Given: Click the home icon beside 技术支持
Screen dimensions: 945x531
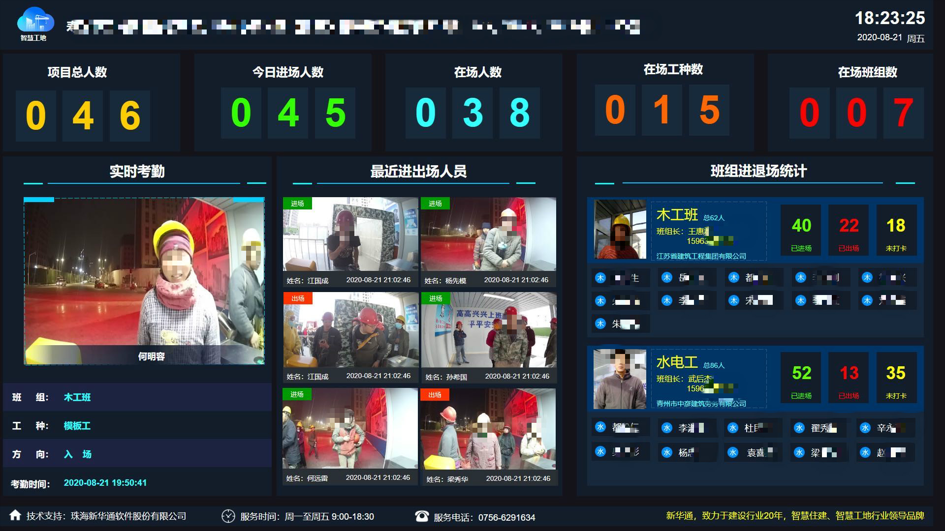Looking at the screenshot, I should (x=15, y=515).
